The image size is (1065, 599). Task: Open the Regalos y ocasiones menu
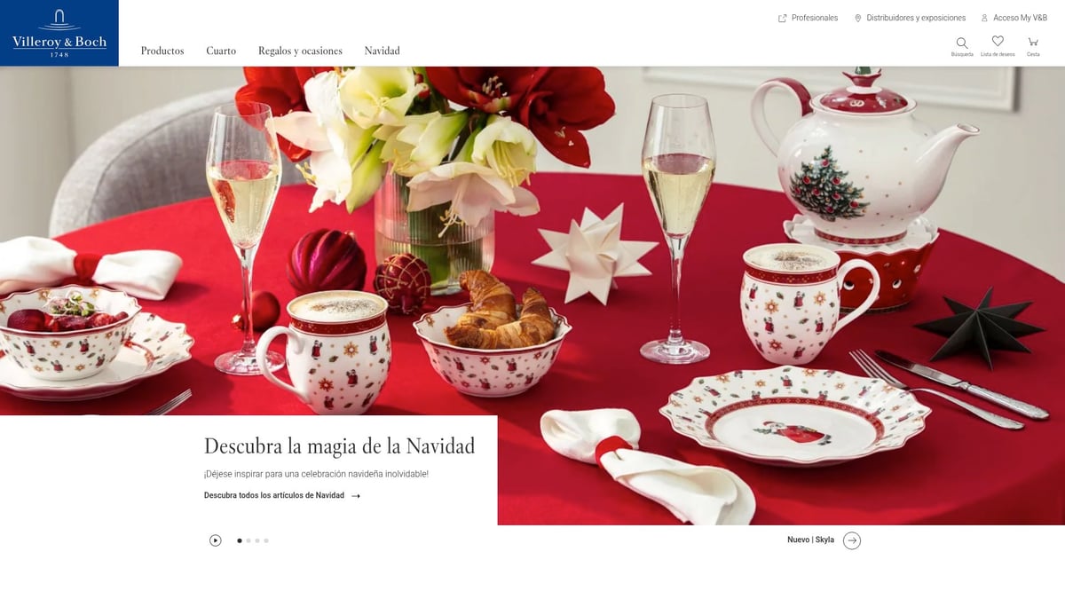300,51
